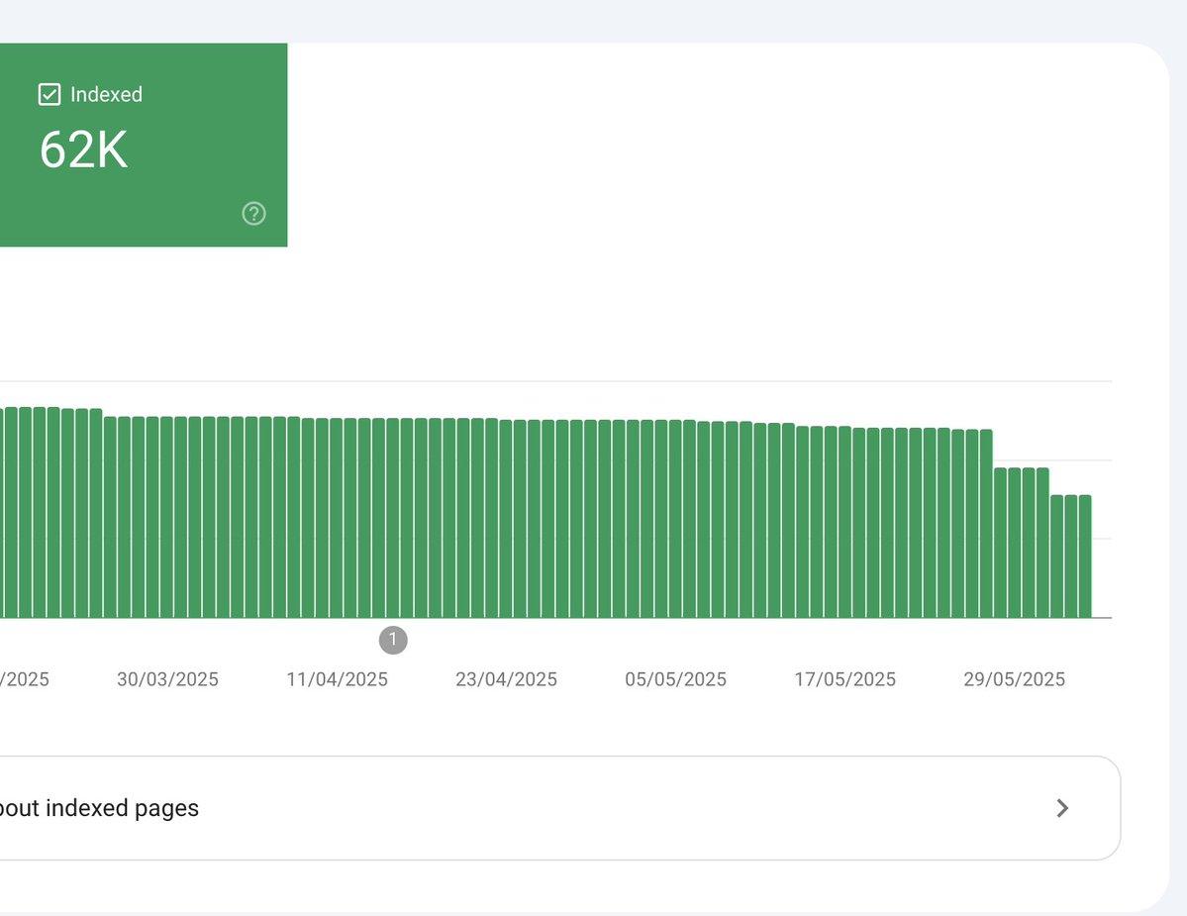Select the Indexed label text
This screenshot has height=916, width=1187.
coord(106,95)
